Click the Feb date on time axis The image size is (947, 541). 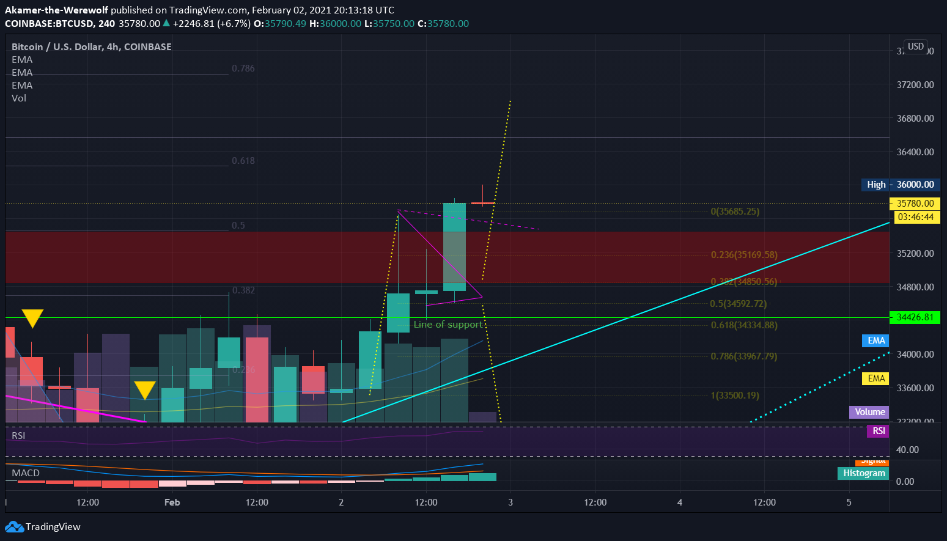(172, 502)
